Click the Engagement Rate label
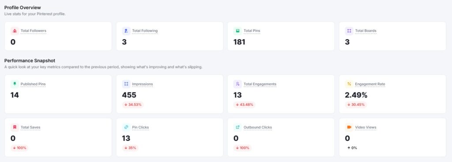 (x=370, y=84)
